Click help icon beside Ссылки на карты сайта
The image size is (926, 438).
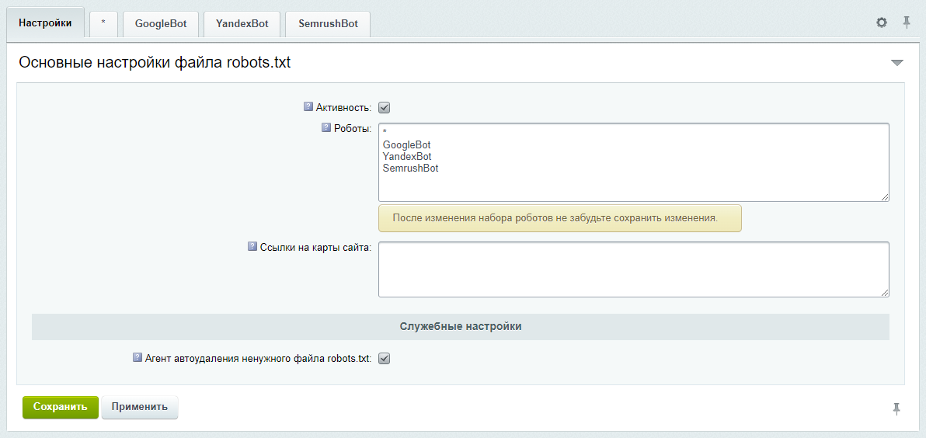[x=252, y=246]
